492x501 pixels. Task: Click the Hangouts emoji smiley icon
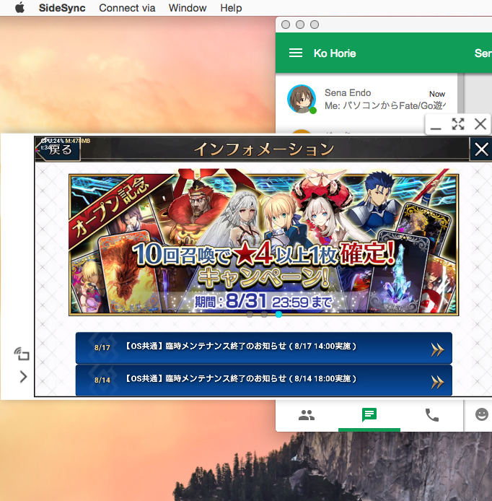(481, 414)
